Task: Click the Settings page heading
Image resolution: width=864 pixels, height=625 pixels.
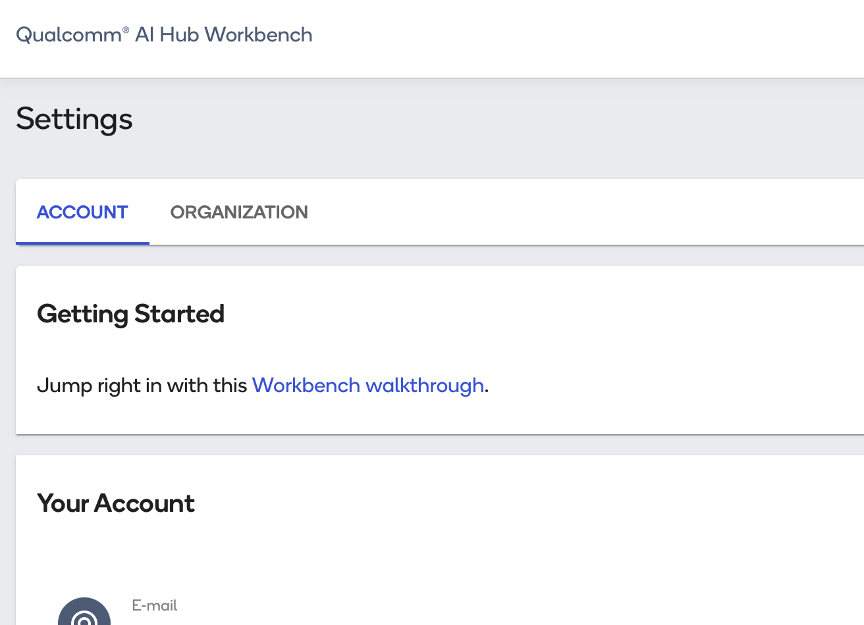Action: 74,119
